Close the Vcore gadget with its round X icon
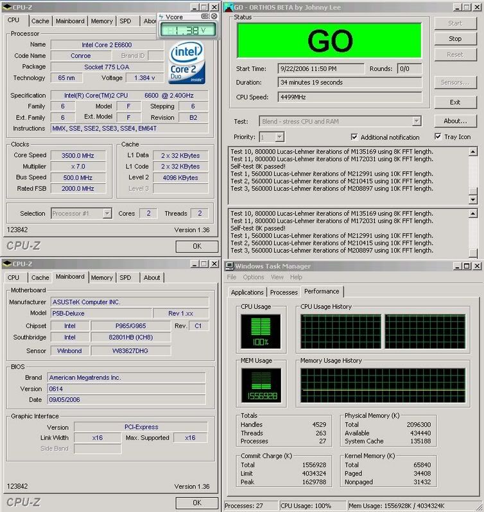 [214, 16]
